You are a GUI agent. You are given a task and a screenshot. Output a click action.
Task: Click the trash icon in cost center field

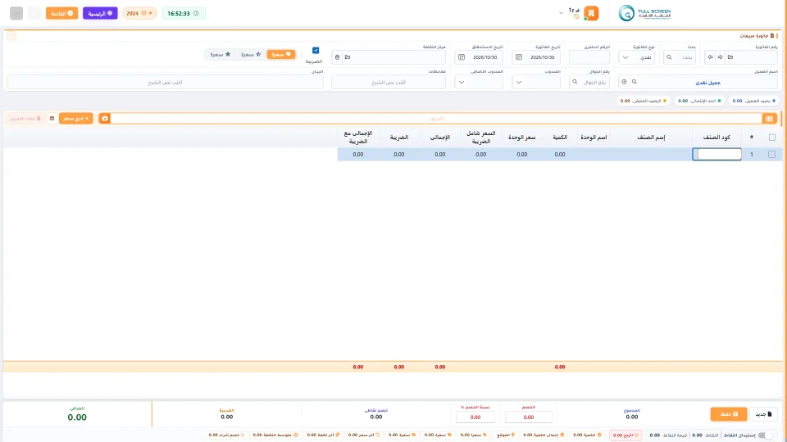pyautogui.click(x=337, y=57)
